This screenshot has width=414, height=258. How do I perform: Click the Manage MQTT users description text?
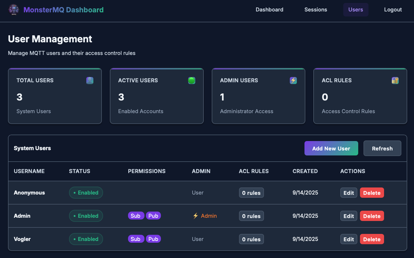coord(72,53)
